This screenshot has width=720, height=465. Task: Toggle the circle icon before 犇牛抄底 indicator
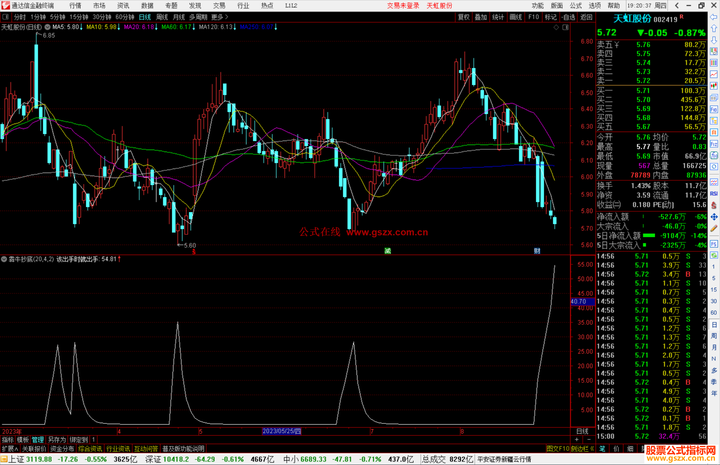(4, 259)
